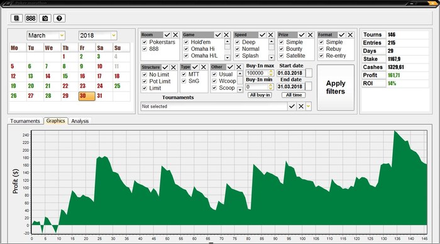This screenshot has height=244, width=440.
Task: Click the Game list scroll up arrow
Action: tap(228, 41)
